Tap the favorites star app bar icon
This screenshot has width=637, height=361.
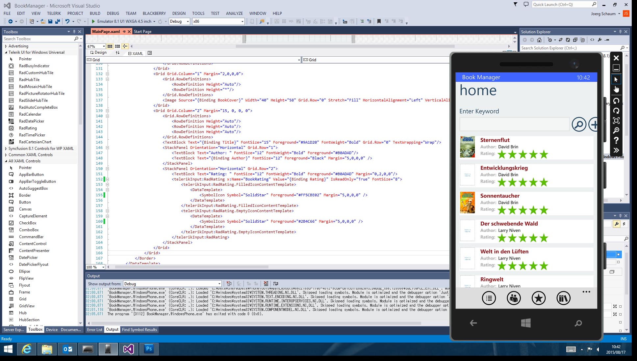538,298
